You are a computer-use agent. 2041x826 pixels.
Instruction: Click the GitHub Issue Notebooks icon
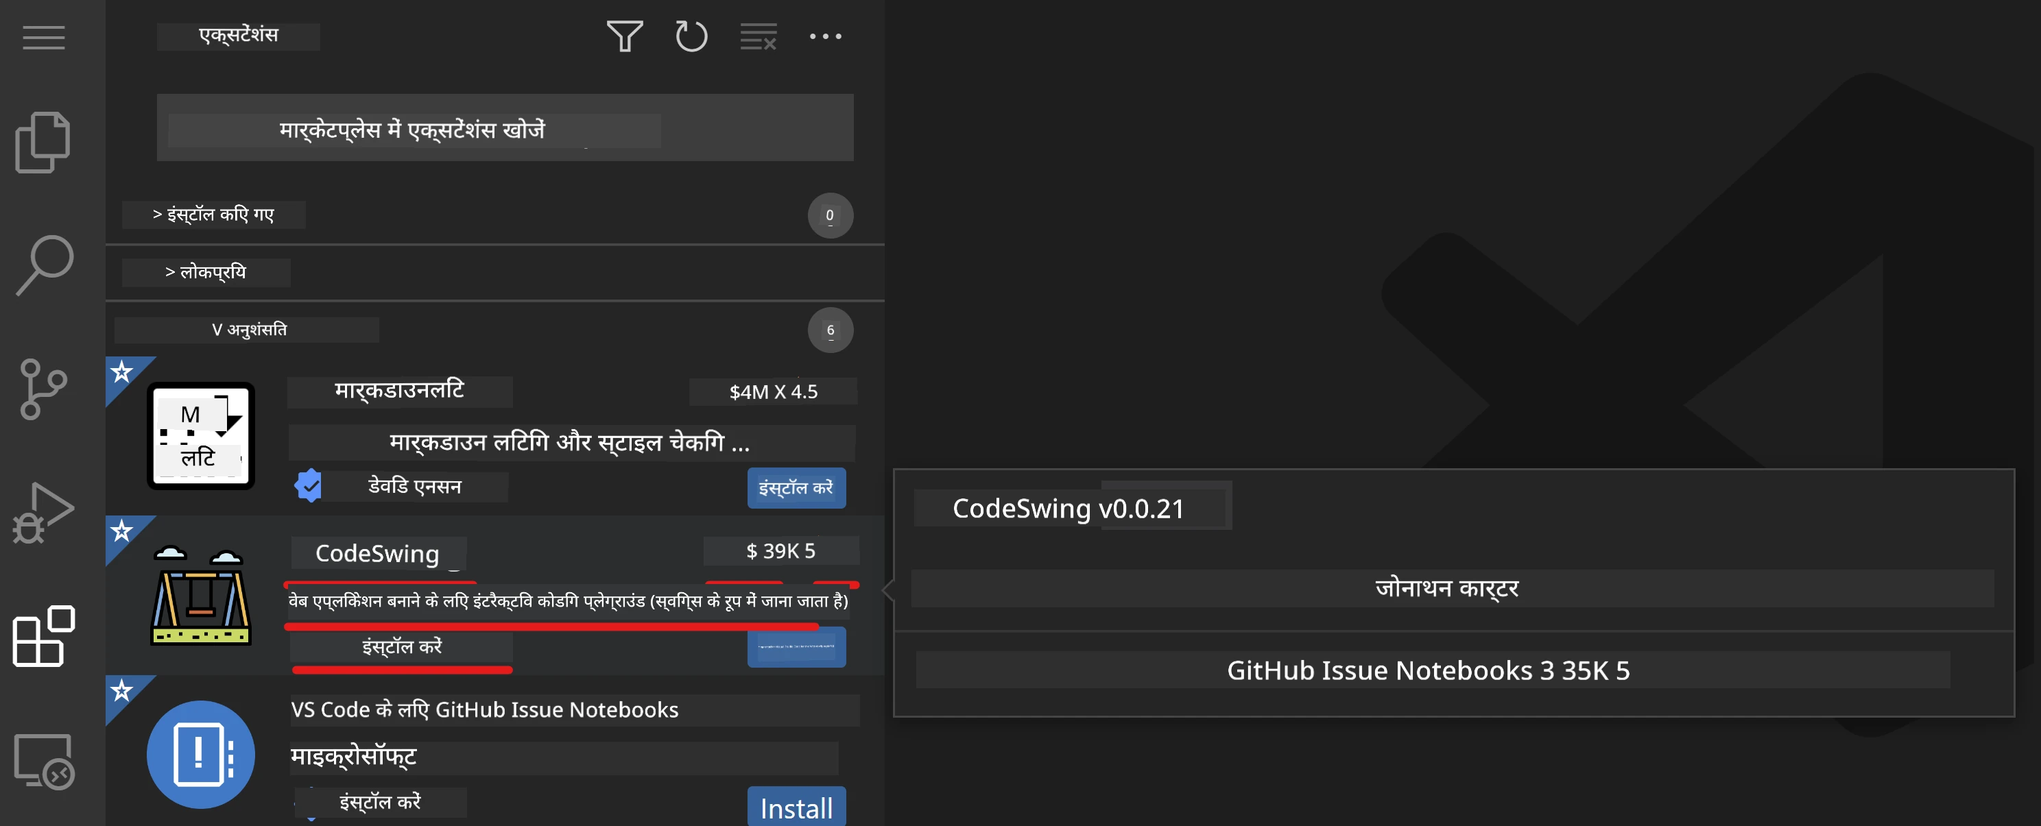pyautogui.click(x=200, y=755)
